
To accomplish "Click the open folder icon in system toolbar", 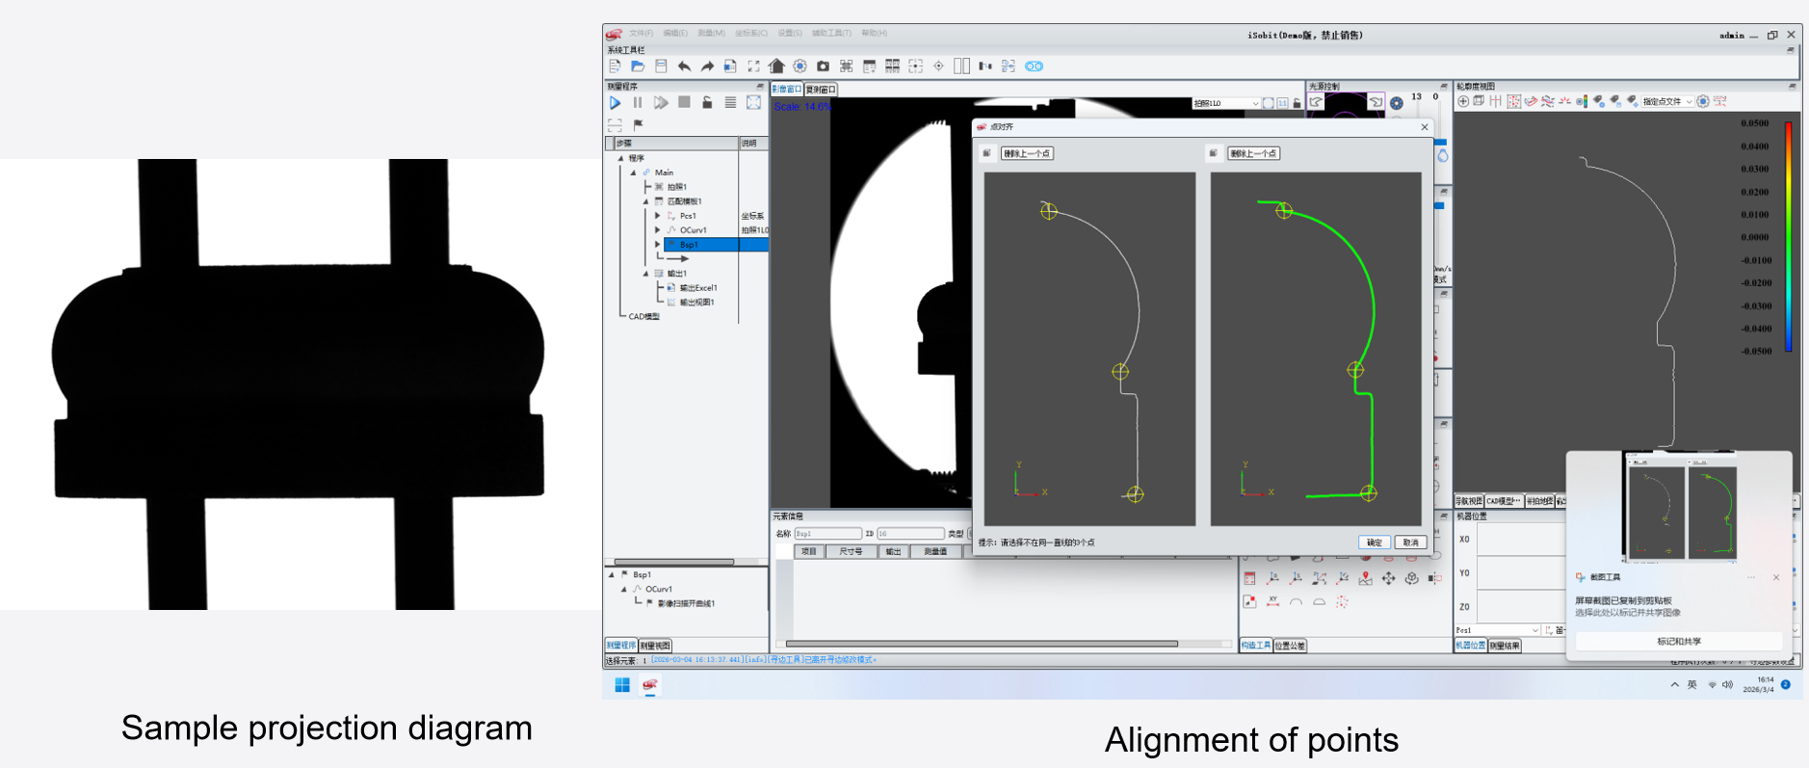I will click(x=638, y=66).
